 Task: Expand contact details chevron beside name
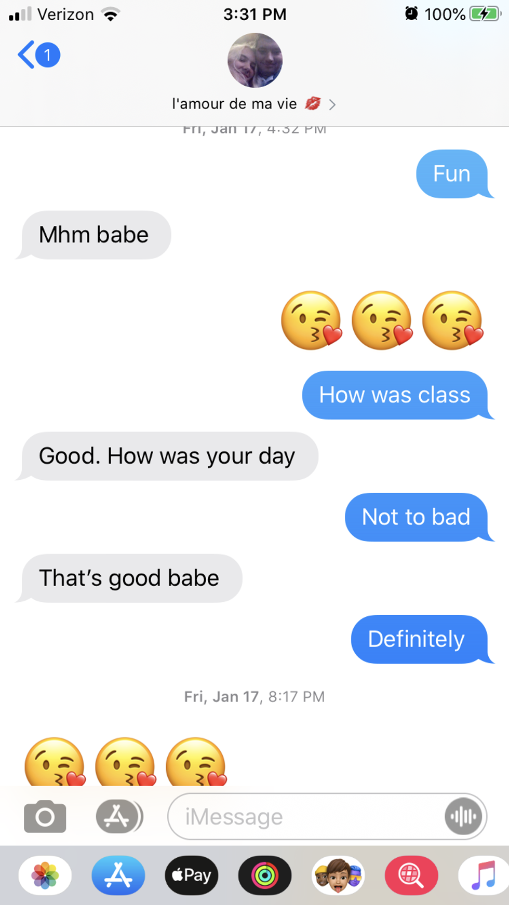(x=332, y=105)
